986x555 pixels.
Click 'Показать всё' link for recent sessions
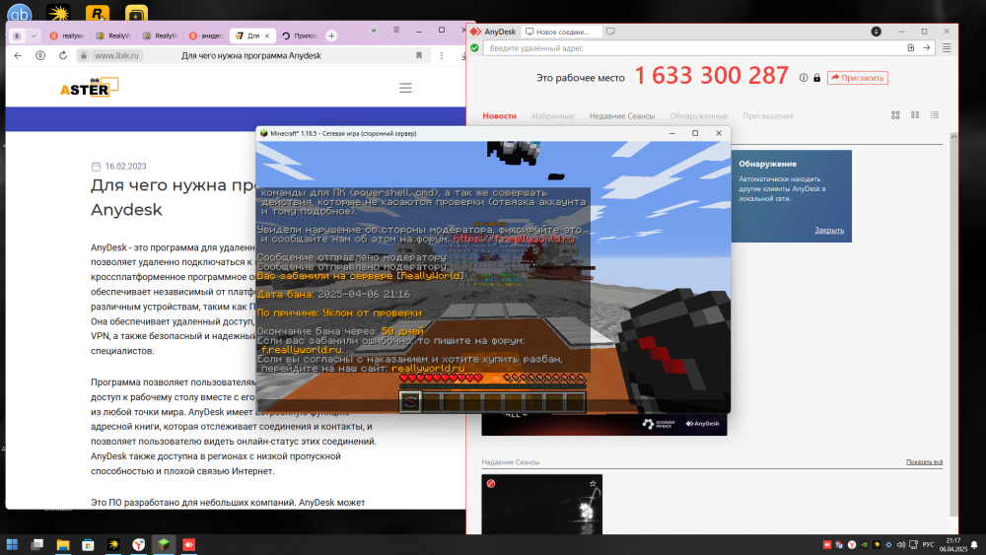point(925,462)
